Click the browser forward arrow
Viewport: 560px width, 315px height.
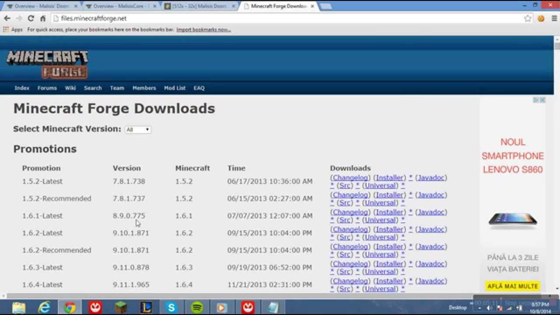(19, 18)
